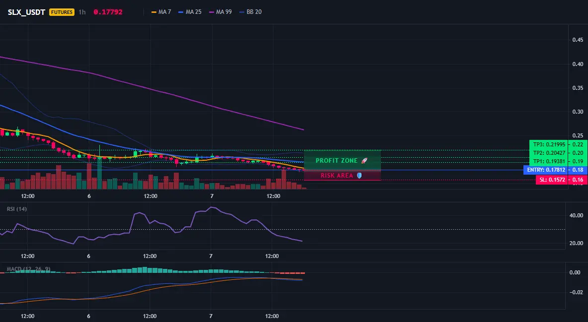Toggle the MA 7 legend entry

click(161, 12)
